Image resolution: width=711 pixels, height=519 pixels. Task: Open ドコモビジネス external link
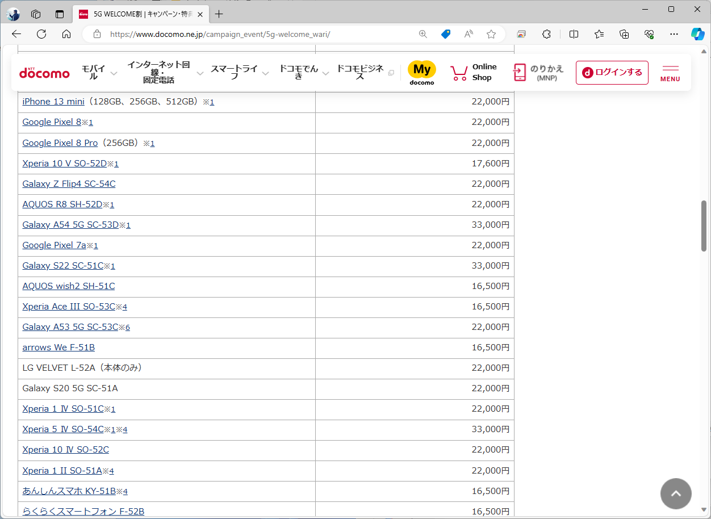click(365, 73)
